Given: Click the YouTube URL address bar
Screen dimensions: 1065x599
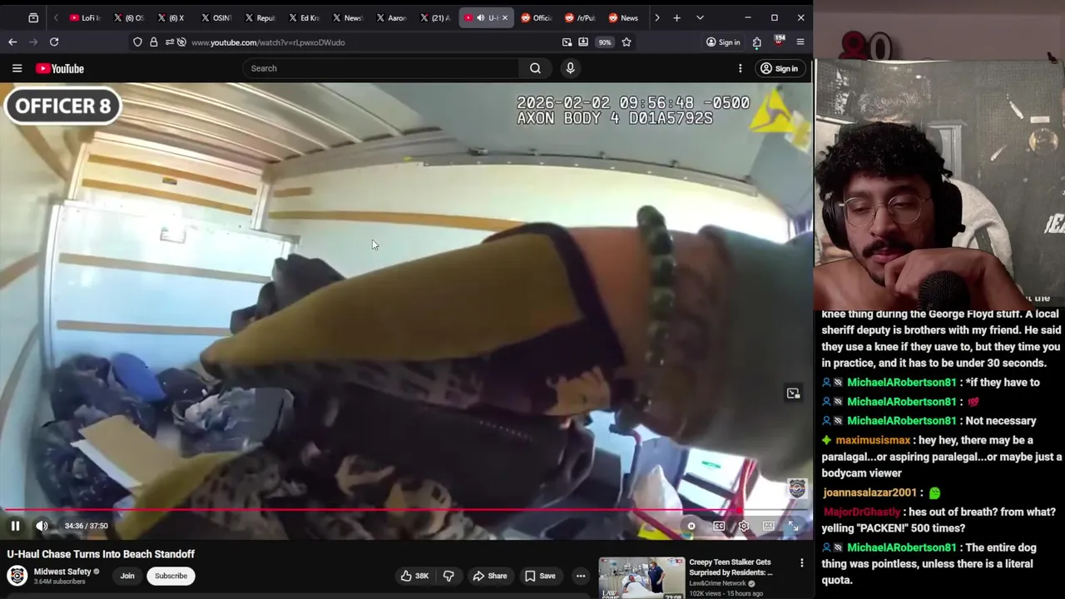Looking at the screenshot, I should pyautogui.click(x=268, y=42).
